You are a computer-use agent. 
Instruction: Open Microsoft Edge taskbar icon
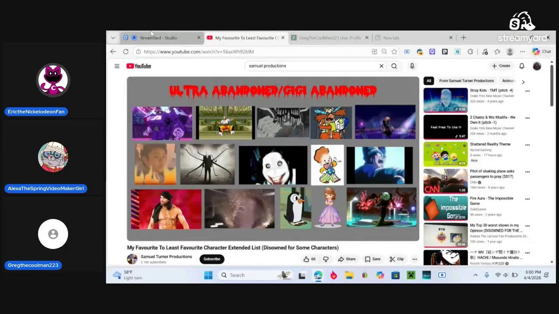(318, 275)
